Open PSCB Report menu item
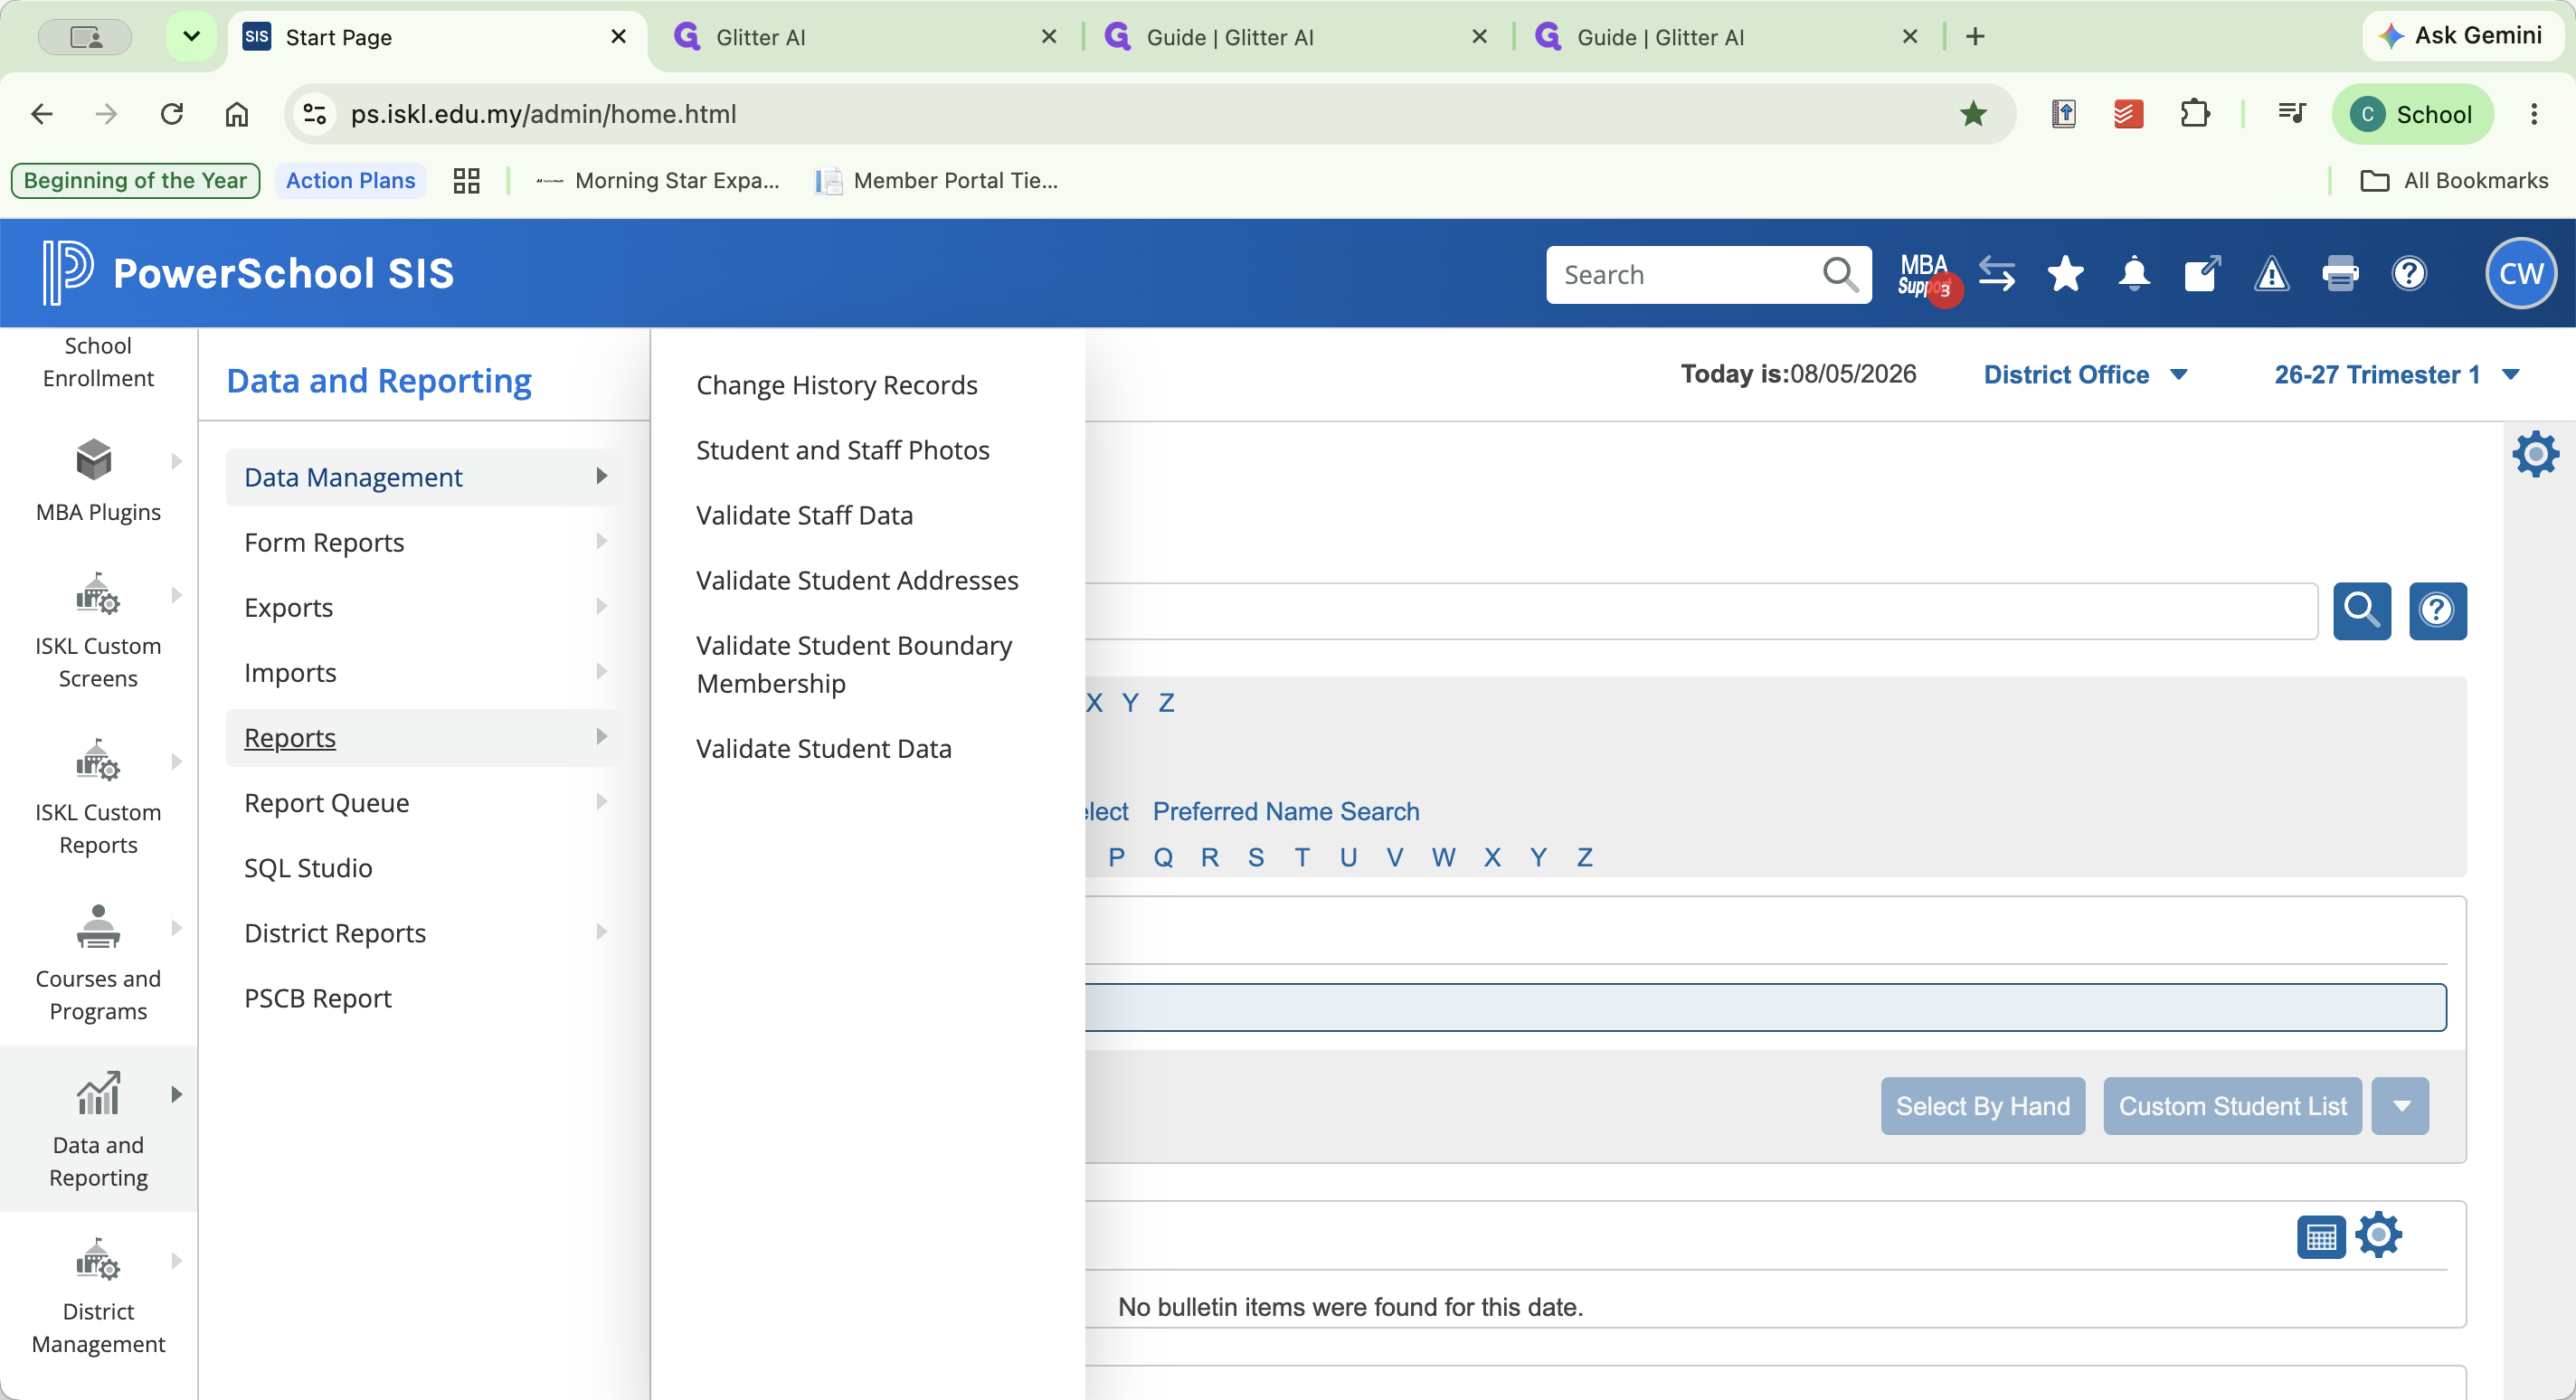This screenshot has height=1400, width=2576. (x=318, y=998)
